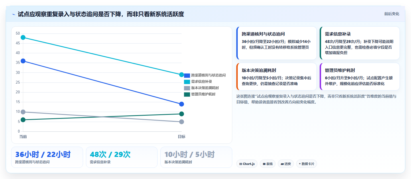The width and height of the screenshot is (411, 179).
Task: Click the 50 y-axis tick label
Action: [x=18, y=34]
